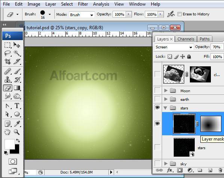Select the Type tool
224x178 pixels.
(17, 106)
